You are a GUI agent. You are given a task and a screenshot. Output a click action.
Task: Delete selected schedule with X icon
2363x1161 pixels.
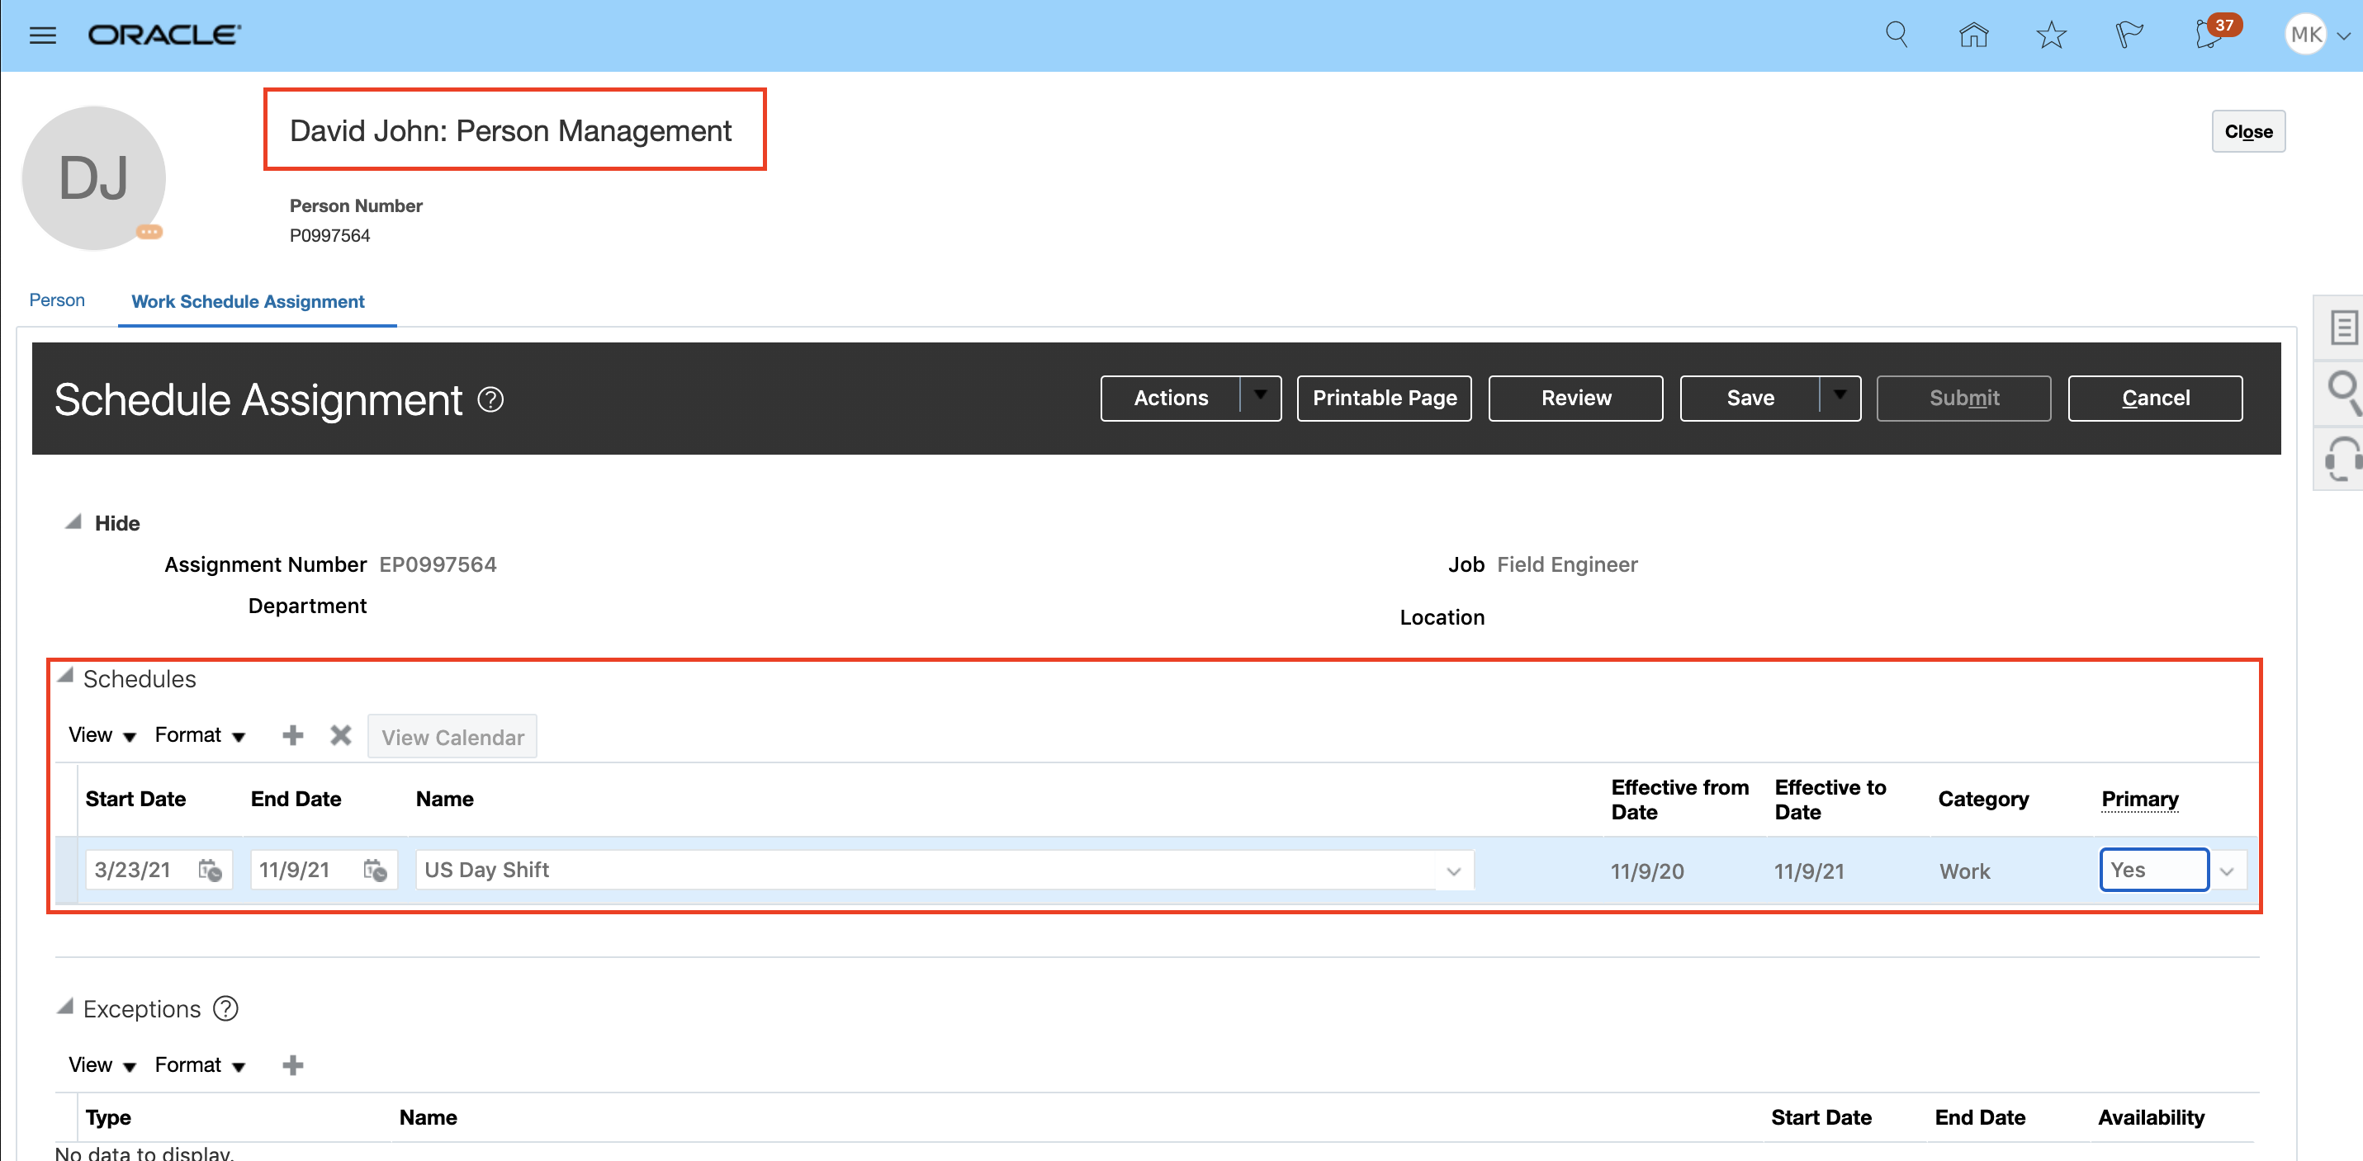coord(340,735)
